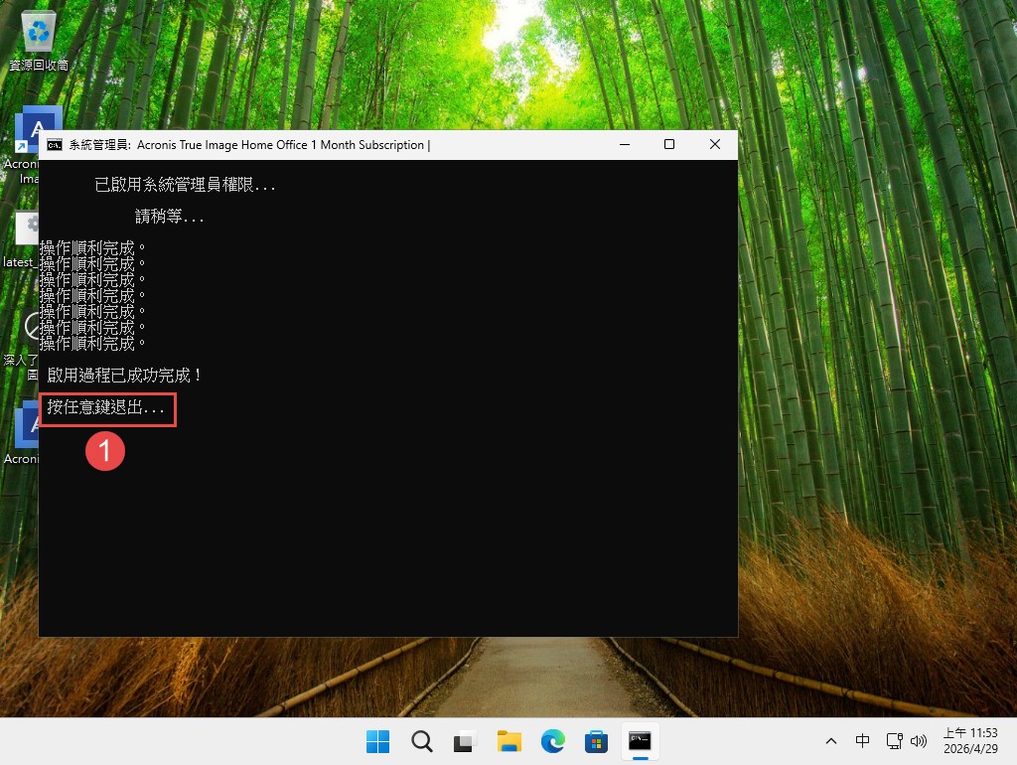Open Microsoft Edge from taskbar
Image resolution: width=1017 pixels, height=765 pixels.
coord(552,741)
